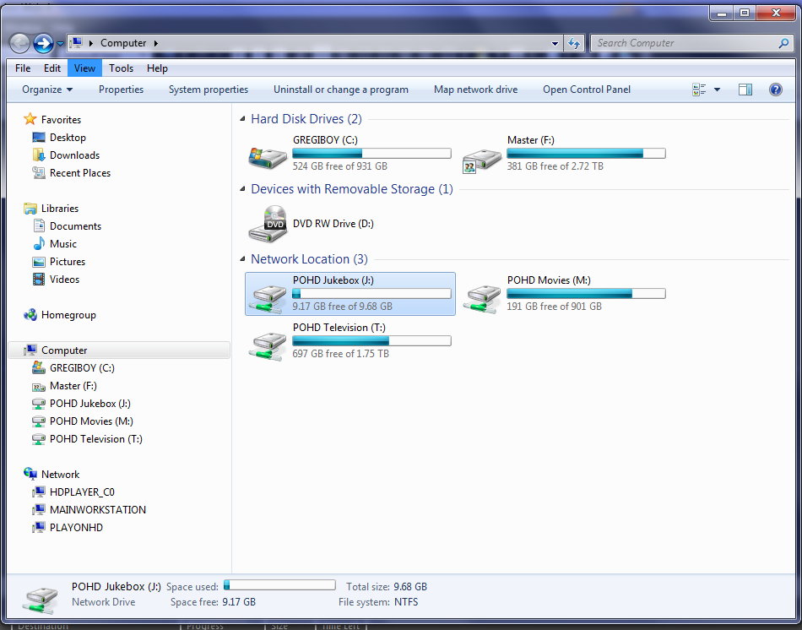Click POHD Movies (M:) capacity bar
Viewport: 802px width, 630px height.
coord(586,293)
